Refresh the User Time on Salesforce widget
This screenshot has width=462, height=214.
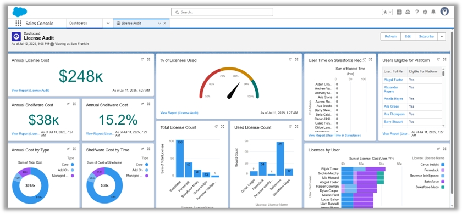pos(365,59)
